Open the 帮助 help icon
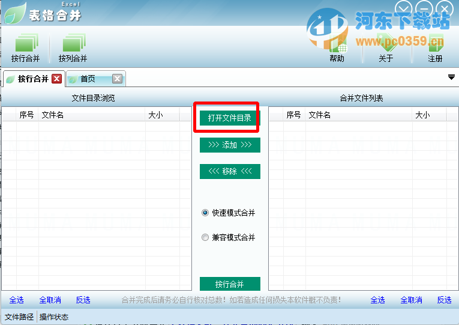The height and width of the screenshot is (325, 459). [x=337, y=48]
